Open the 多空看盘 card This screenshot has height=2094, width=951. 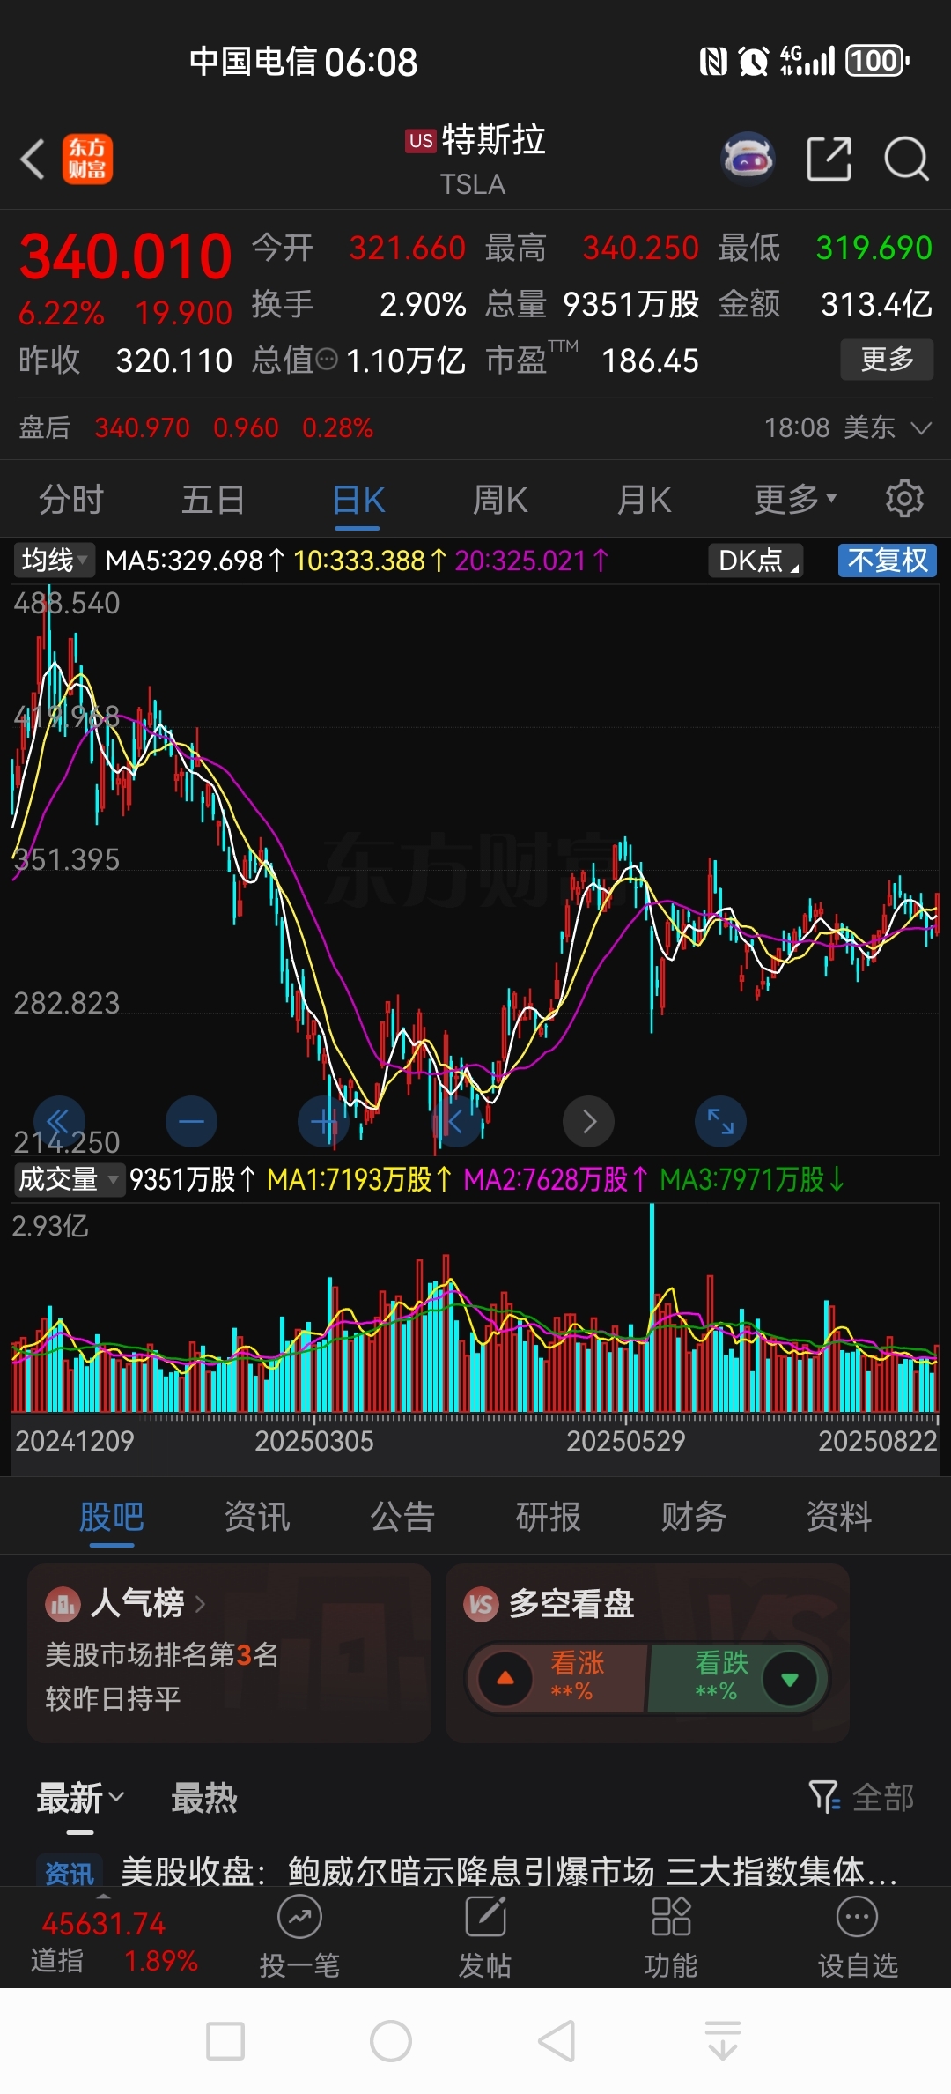647,1652
